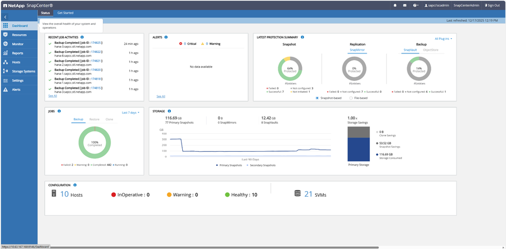Select the Restore tab in Jobs
This screenshot has width=506, height=249.
pyautogui.click(x=94, y=119)
